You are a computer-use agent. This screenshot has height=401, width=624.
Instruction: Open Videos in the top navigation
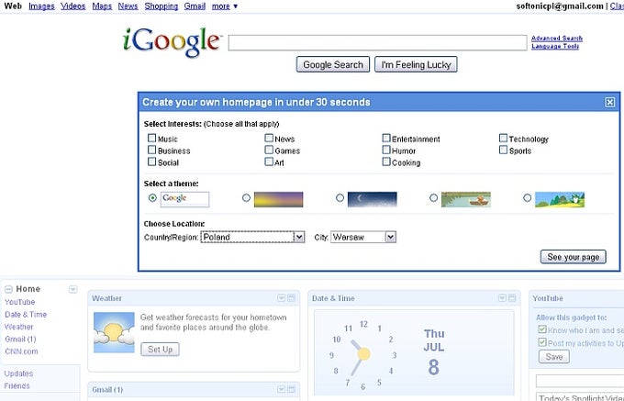pyautogui.click(x=72, y=6)
